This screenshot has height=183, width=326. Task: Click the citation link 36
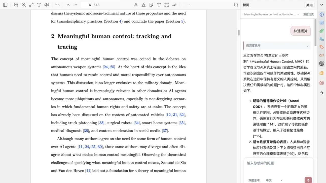pyautogui.click(x=86, y=131)
